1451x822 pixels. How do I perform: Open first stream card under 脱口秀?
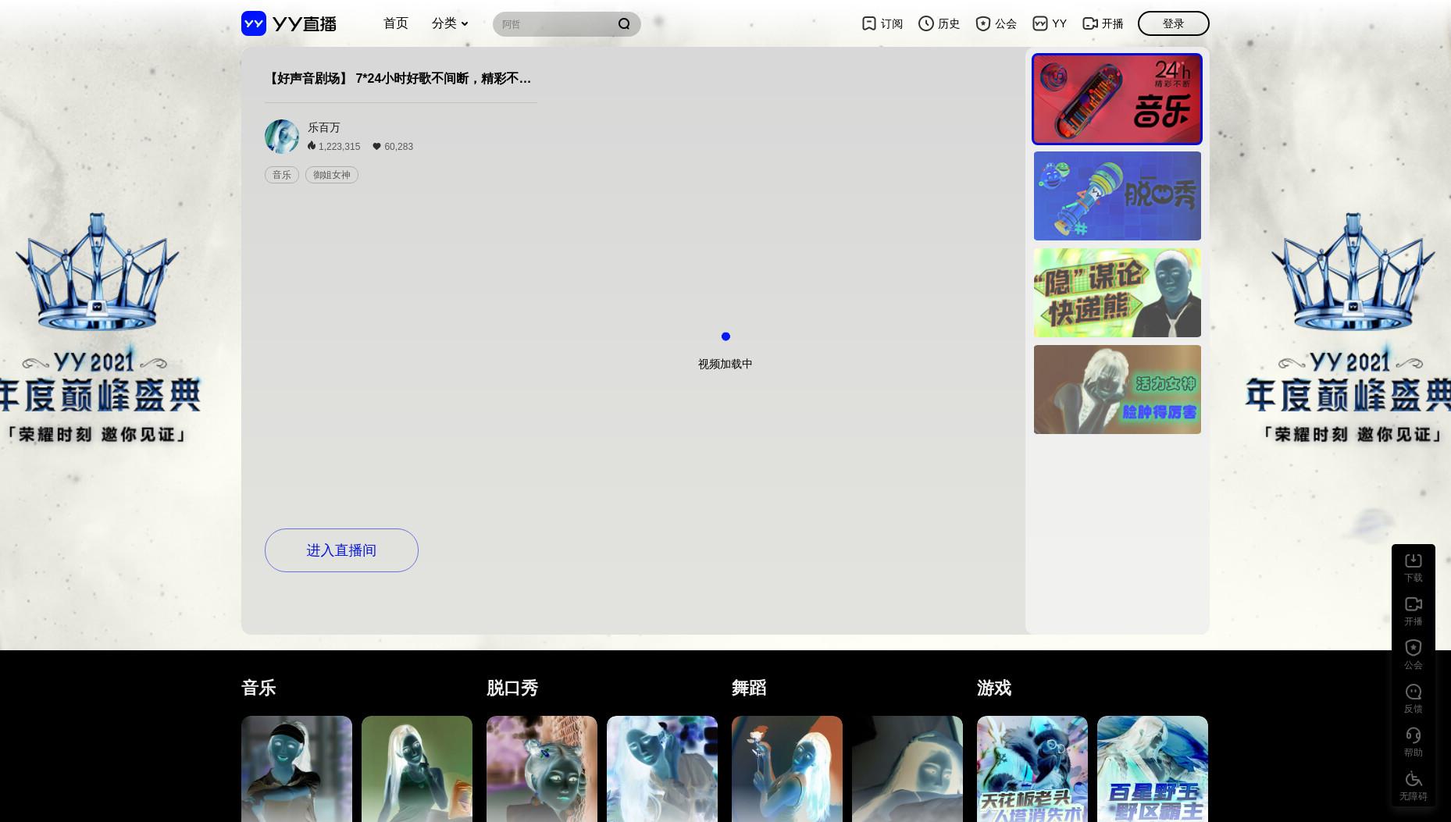tap(542, 769)
